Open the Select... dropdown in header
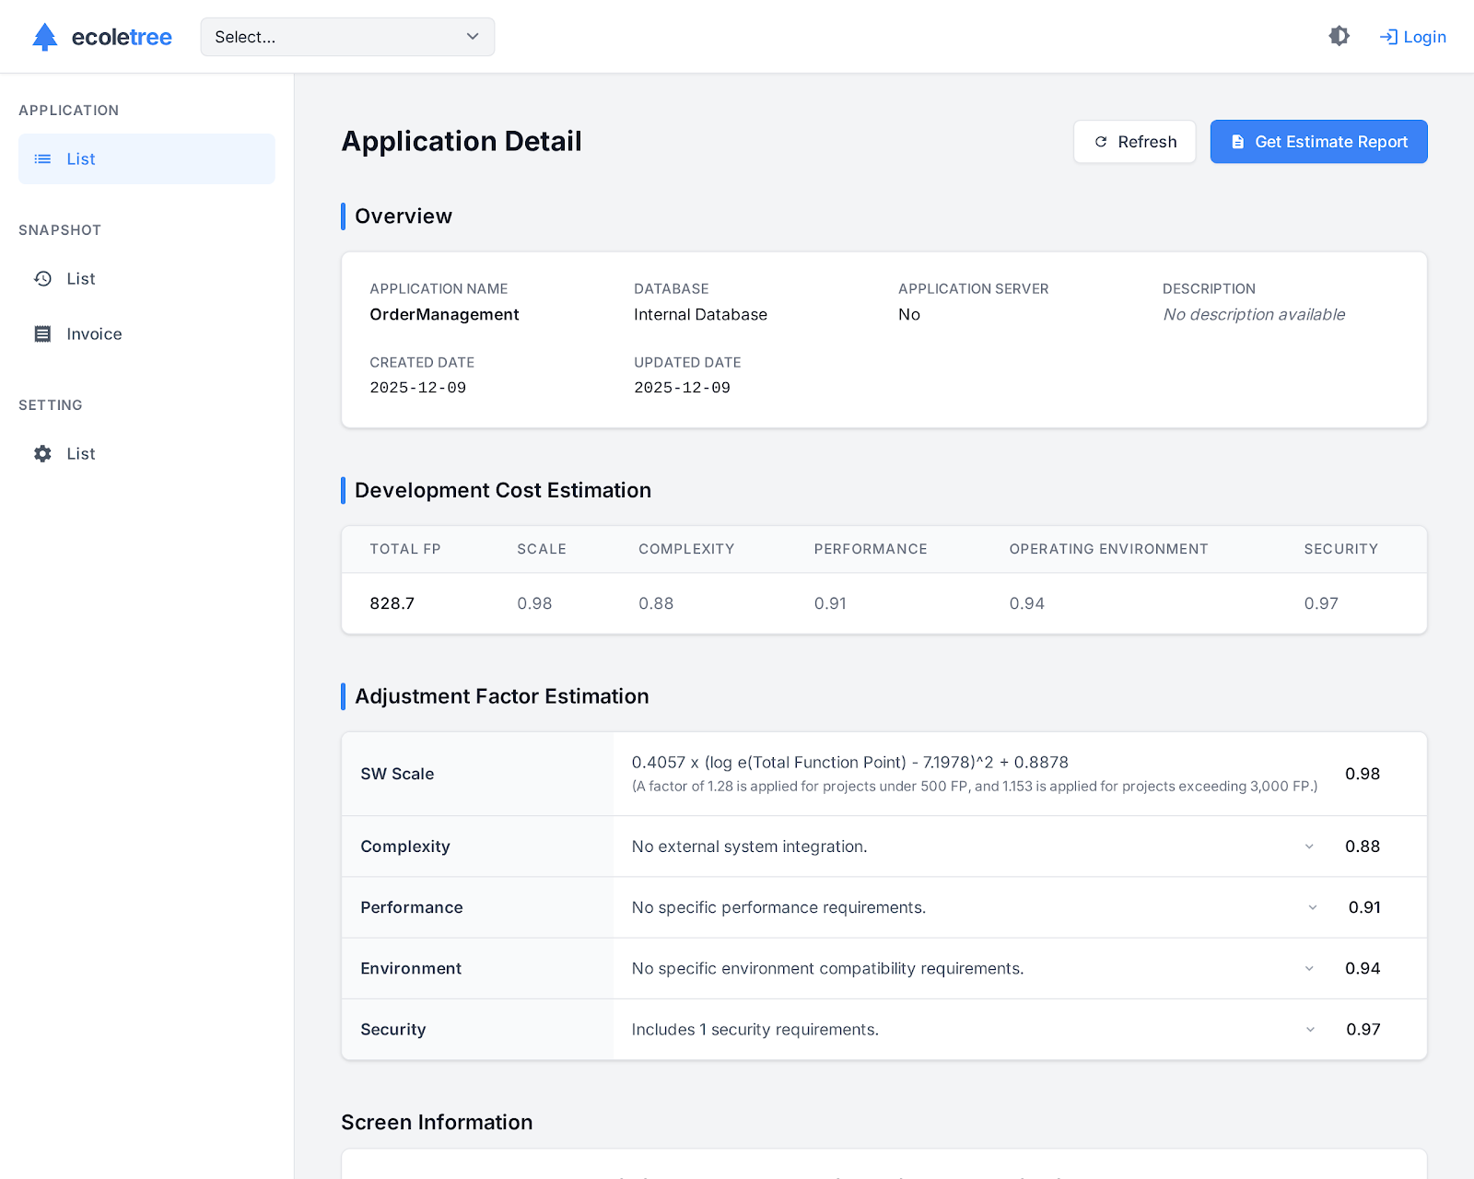The image size is (1474, 1179). (347, 37)
